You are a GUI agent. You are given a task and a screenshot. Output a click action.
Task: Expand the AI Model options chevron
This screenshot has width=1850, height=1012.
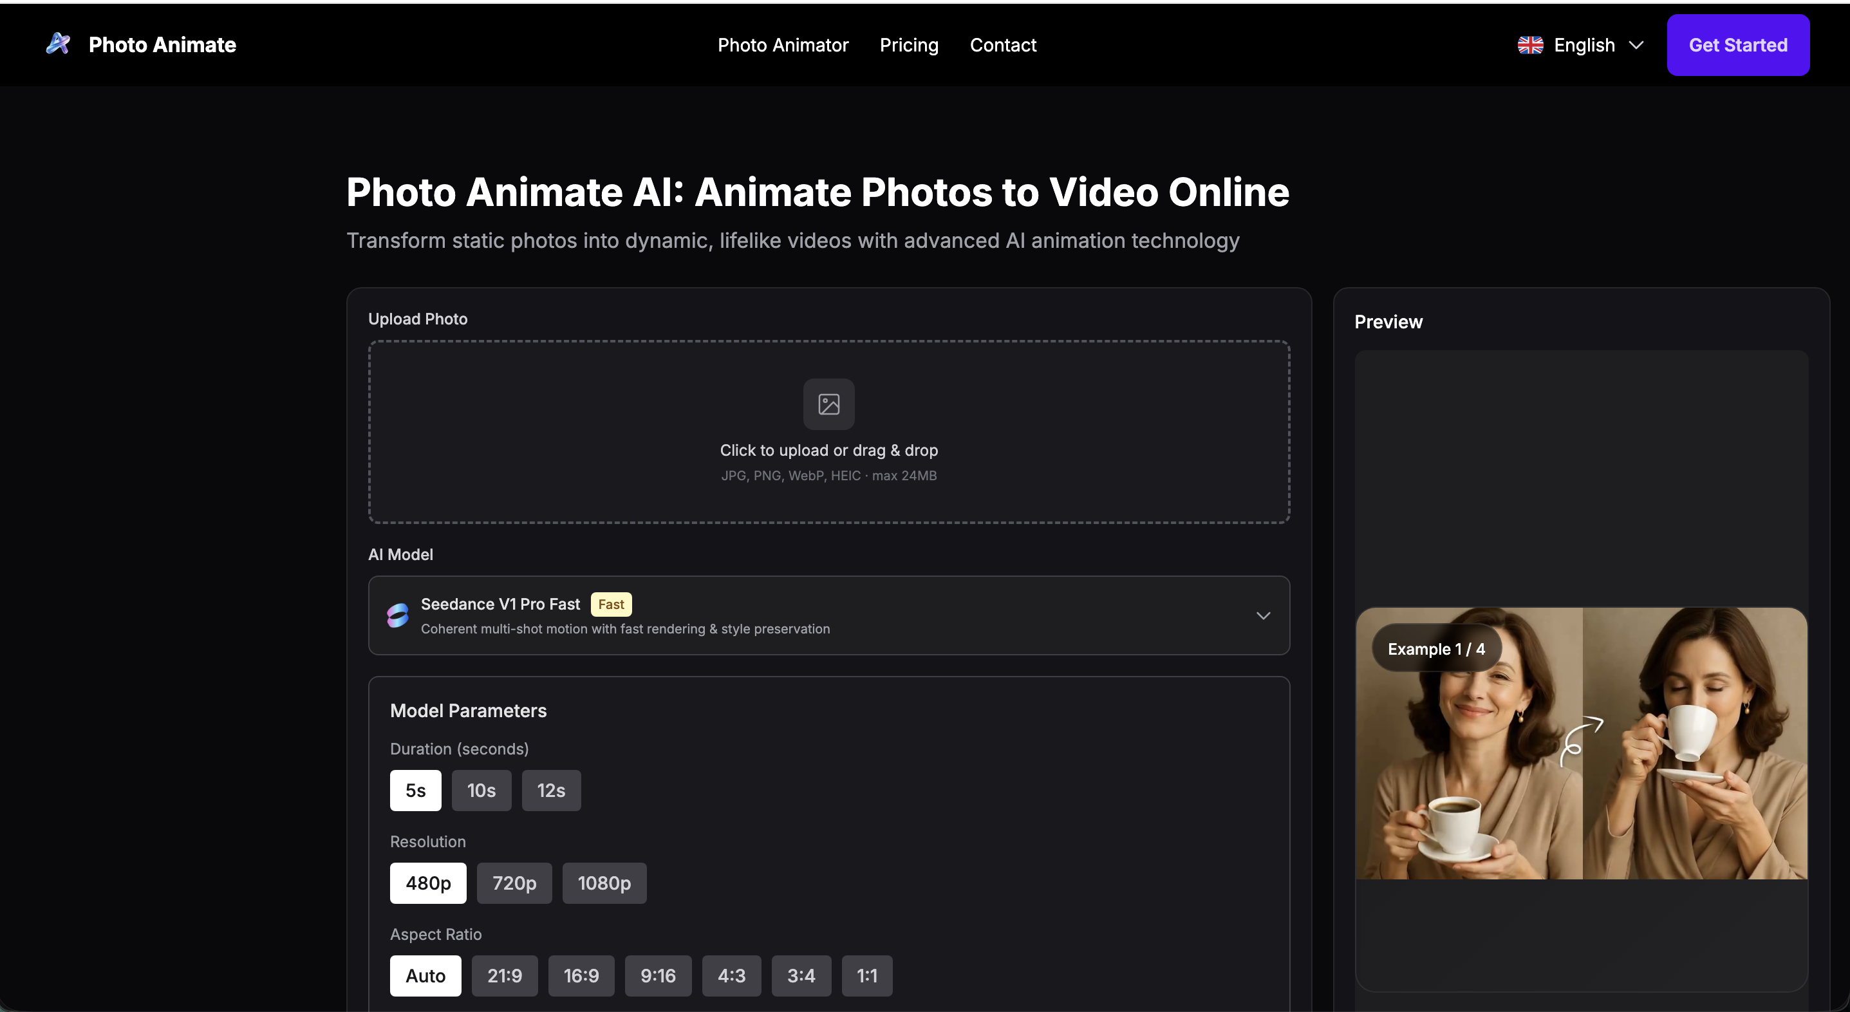click(x=1262, y=615)
